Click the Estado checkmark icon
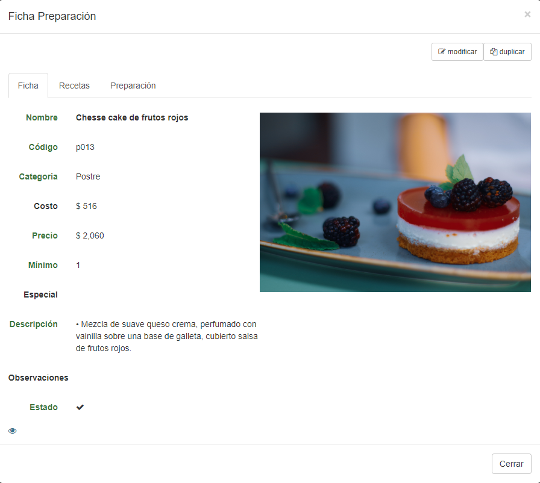 (80, 407)
